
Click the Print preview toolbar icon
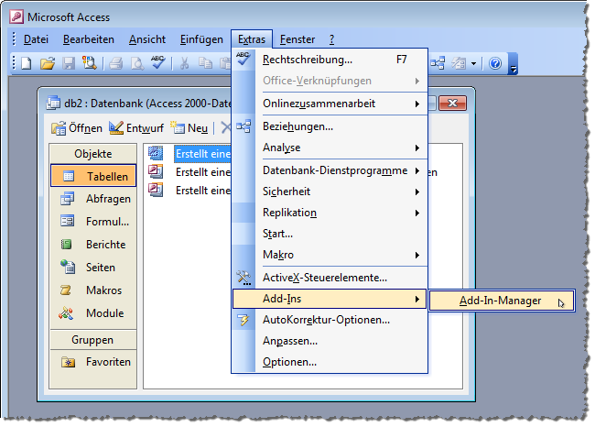(137, 63)
